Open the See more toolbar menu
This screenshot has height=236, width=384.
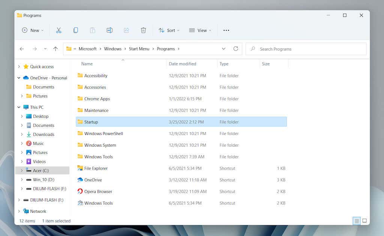click(226, 30)
